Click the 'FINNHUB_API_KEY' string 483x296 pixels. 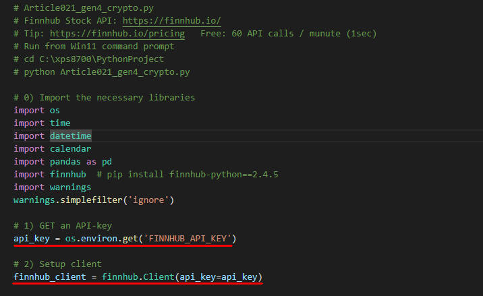point(188,239)
